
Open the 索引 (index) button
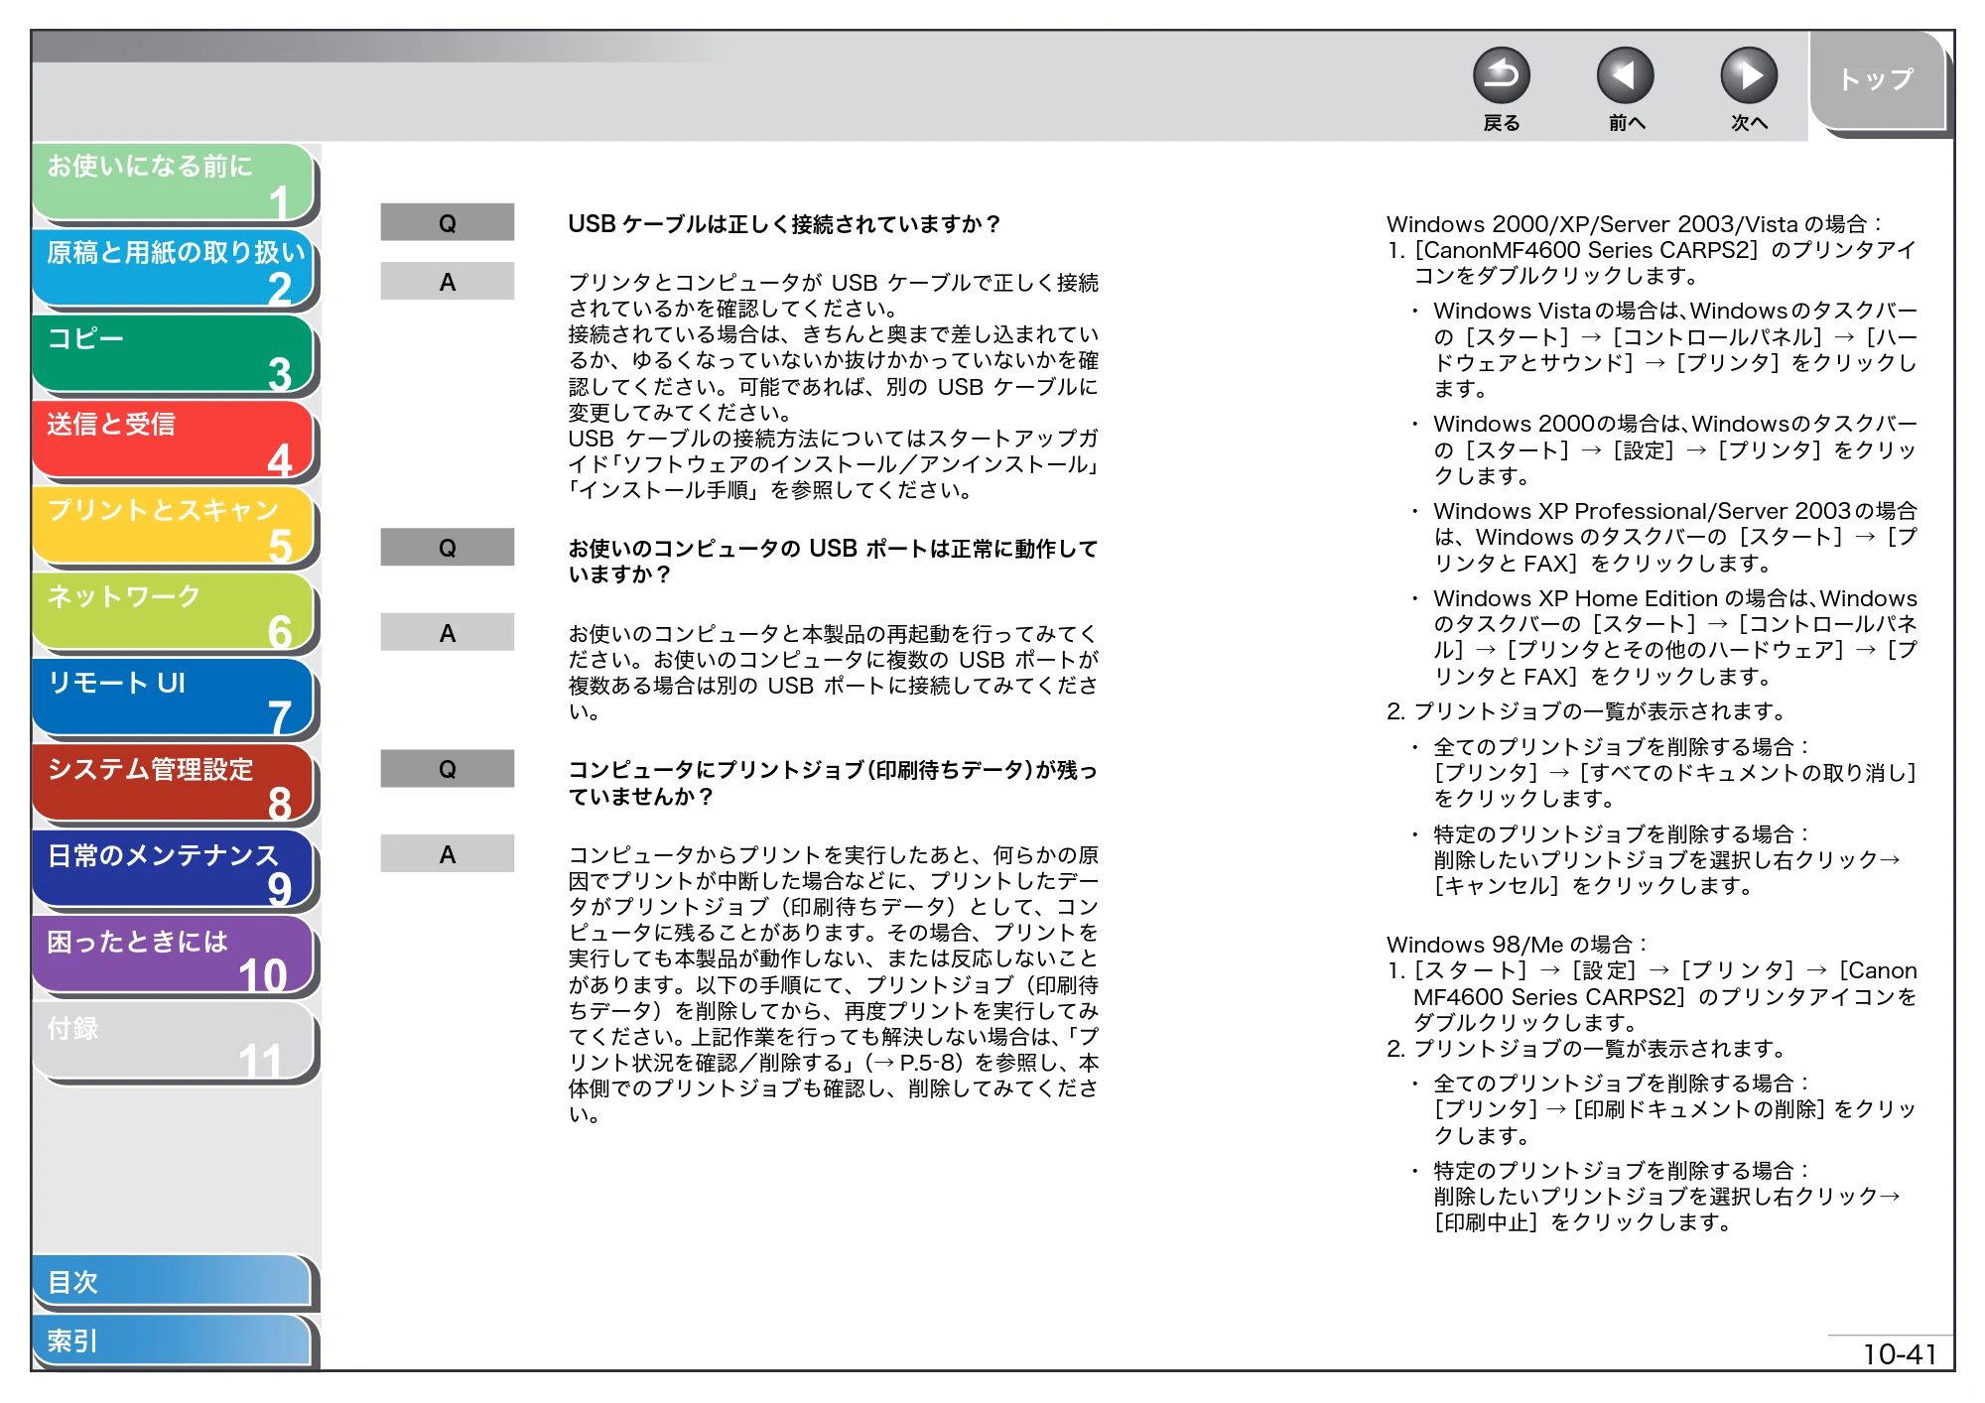coord(173,1341)
